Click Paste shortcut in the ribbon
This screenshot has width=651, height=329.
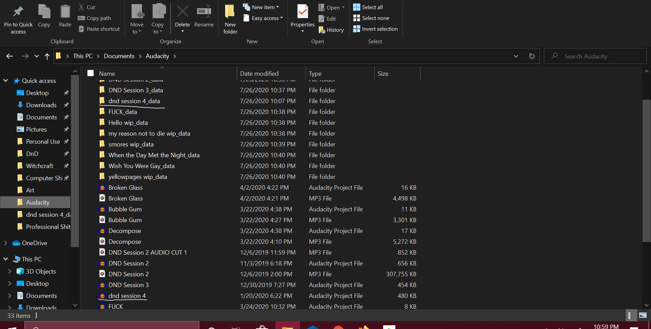click(99, 29)
